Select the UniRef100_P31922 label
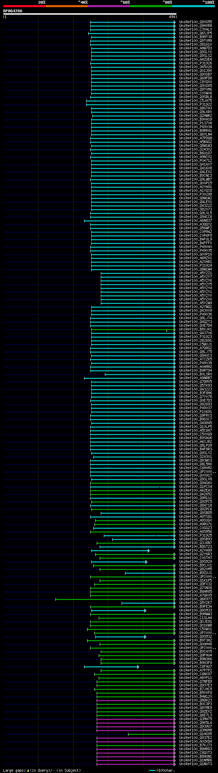Viewport: 218px width, 773px height. coord(196,104)
